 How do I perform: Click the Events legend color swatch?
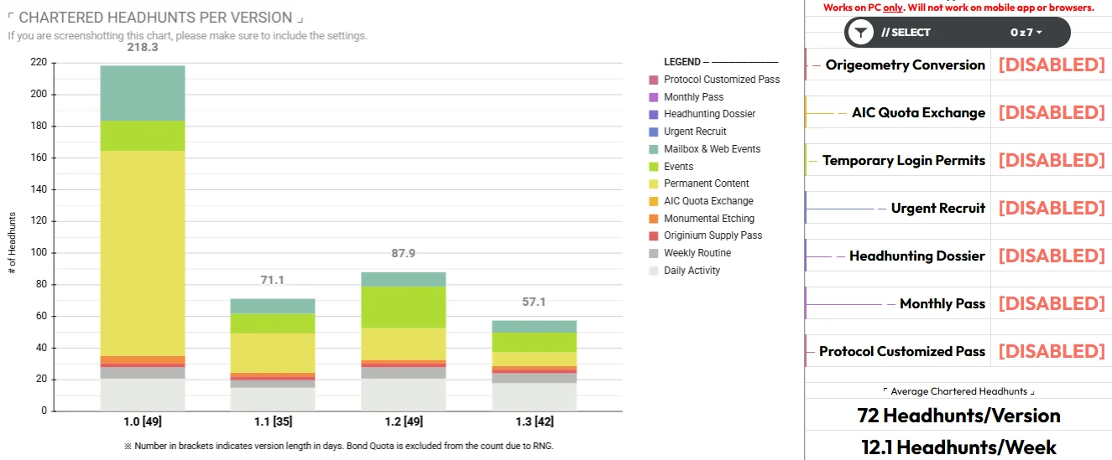654,167
